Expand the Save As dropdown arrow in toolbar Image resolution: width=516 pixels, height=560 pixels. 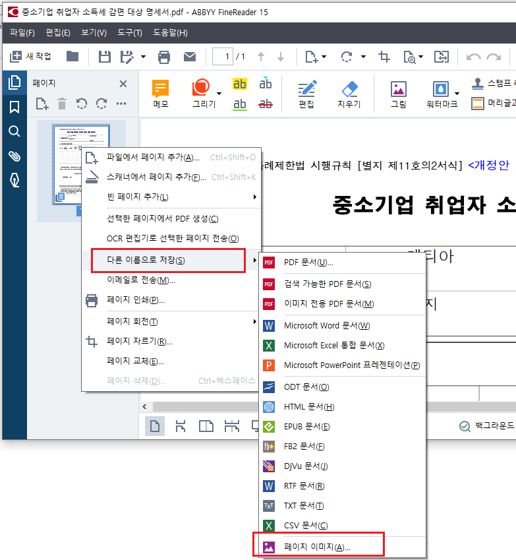[143, 57]
